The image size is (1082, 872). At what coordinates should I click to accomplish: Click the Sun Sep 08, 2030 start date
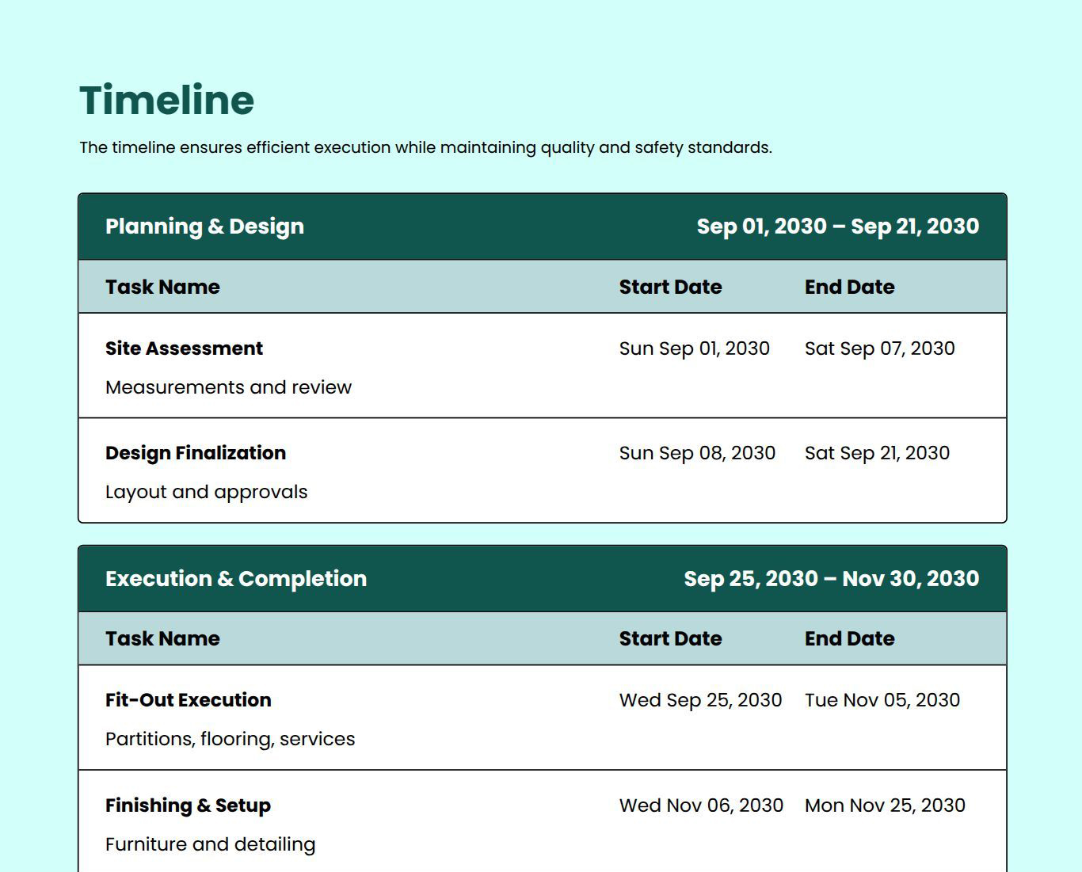tap(697, 453)
